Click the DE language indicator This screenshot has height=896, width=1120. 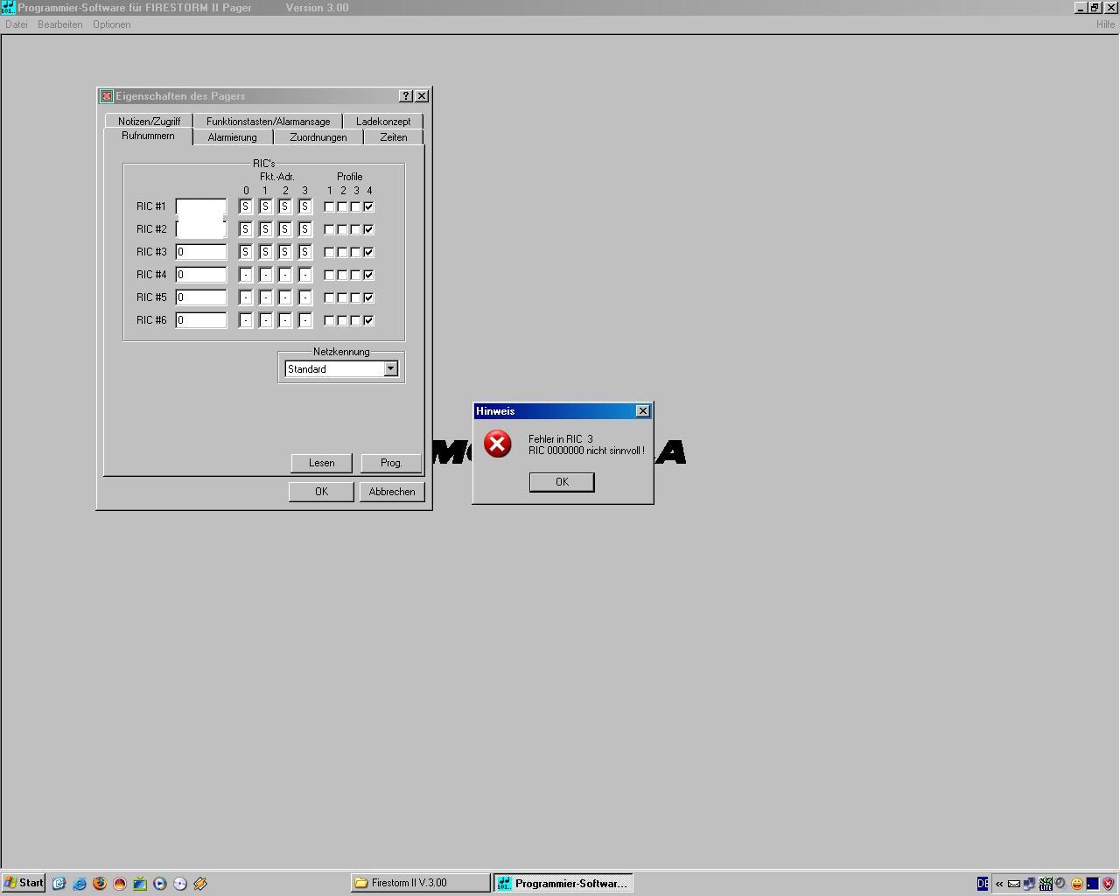pos(983,884)
